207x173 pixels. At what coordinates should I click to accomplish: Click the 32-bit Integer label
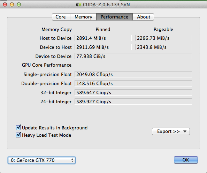click(x=56, y=92)
